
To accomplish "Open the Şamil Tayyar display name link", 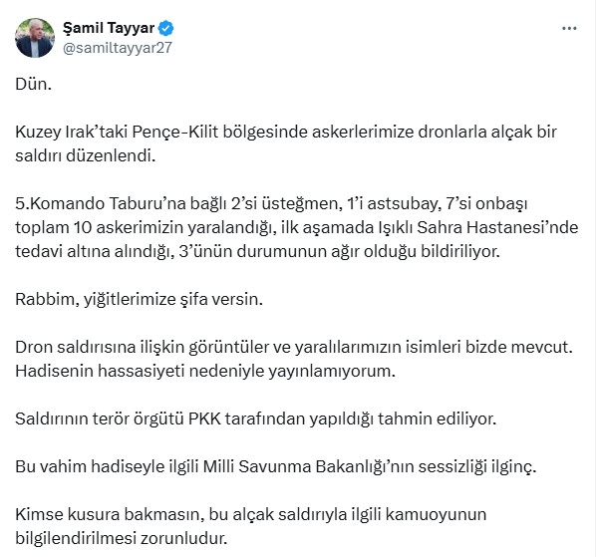I will tap(107, 28).
